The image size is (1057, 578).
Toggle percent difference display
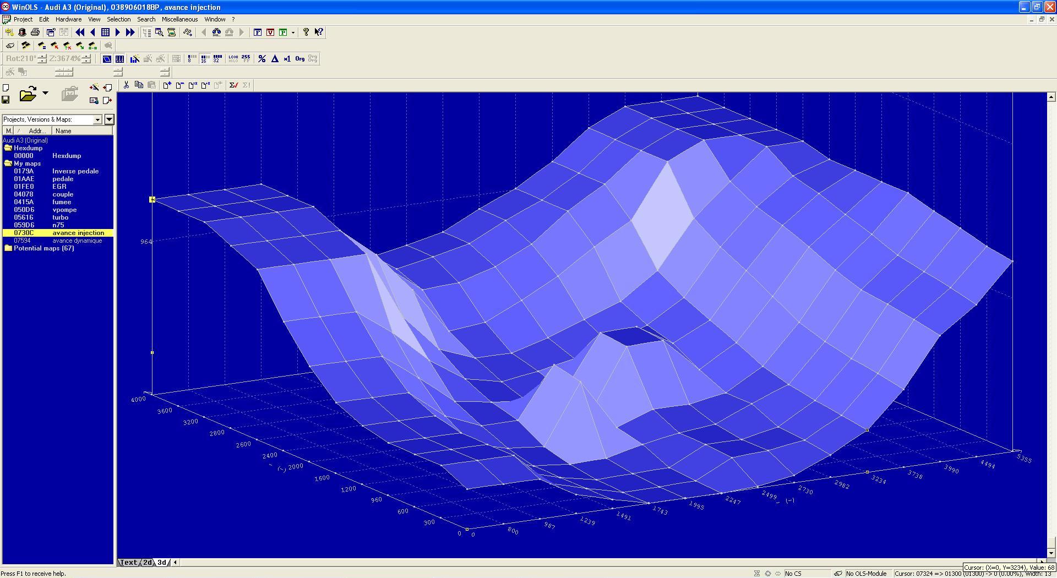coord(262,58)
